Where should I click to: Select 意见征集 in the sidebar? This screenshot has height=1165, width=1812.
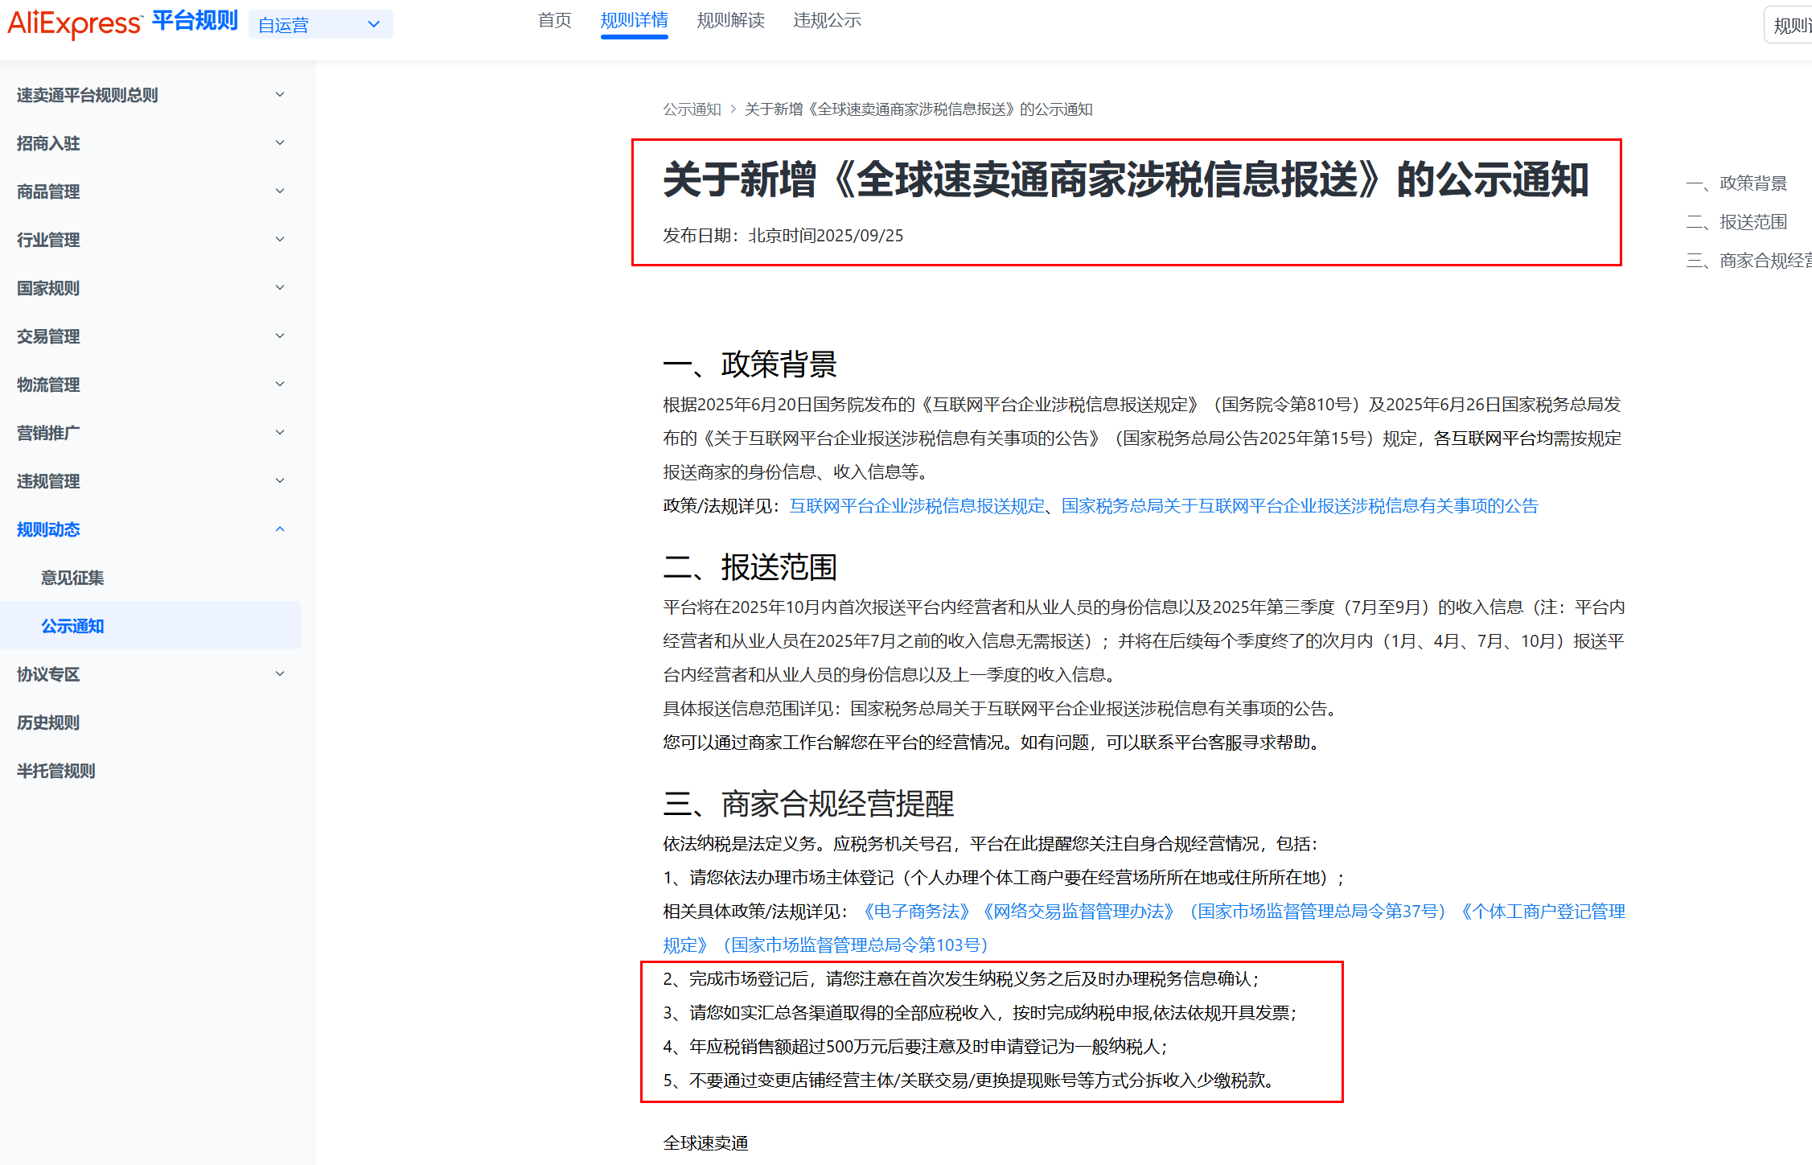72,578
